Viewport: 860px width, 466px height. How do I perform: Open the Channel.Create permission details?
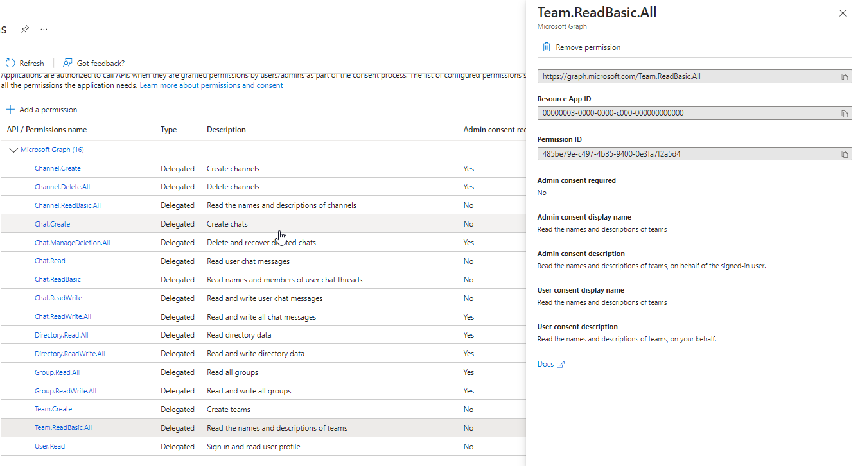pyautogui.click(x=57, y=168)
